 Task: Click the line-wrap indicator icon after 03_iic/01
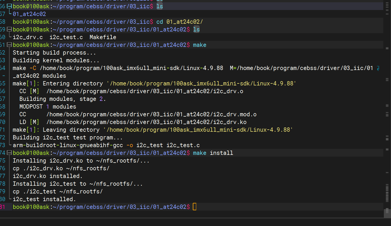[x=378, y=68]
